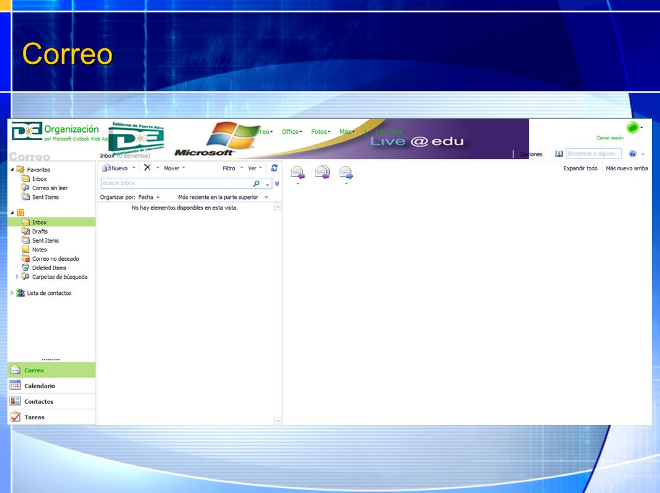Click the Reply envelope icon

coord(297,172)
